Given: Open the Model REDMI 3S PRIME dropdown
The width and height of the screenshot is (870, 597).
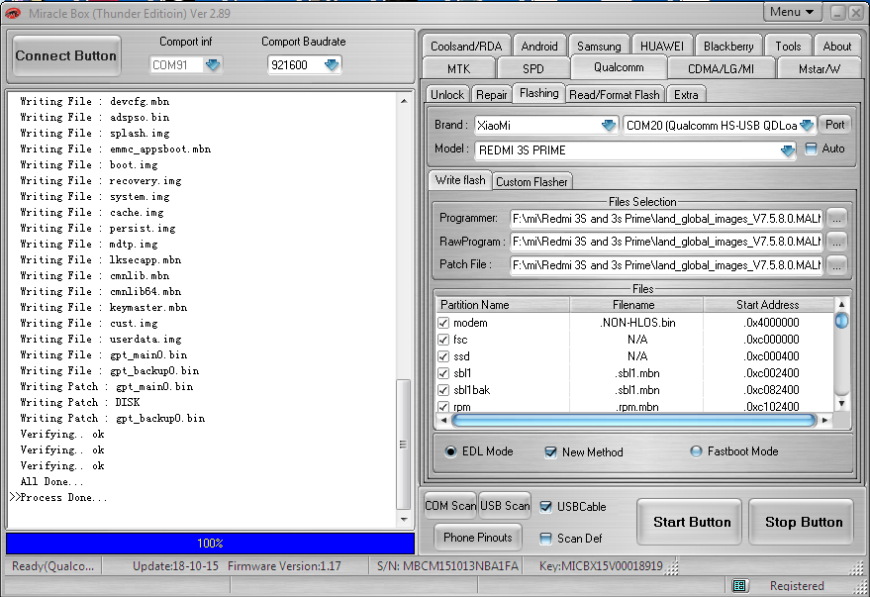Looking at the screenshot, I should pos(787,150).
